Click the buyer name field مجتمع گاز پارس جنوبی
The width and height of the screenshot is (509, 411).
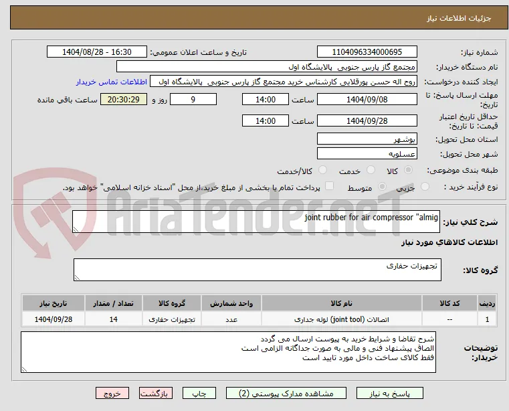266,67
